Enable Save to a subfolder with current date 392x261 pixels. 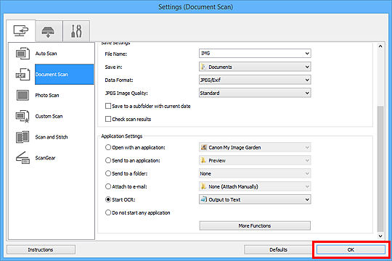tap(108, 106)
